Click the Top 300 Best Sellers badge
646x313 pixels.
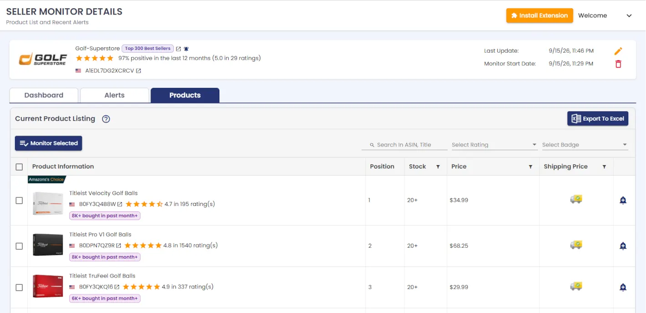point(148,49)
